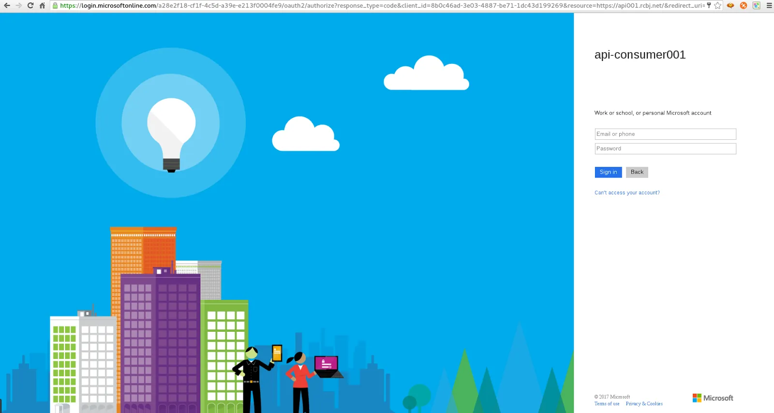Click the browser forward arrow
The image size is (774, 413).
(x=19, y=6)
